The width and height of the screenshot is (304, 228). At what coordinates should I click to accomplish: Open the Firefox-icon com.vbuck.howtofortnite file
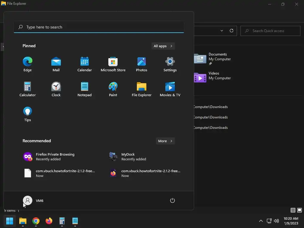(x=145, y=173)
